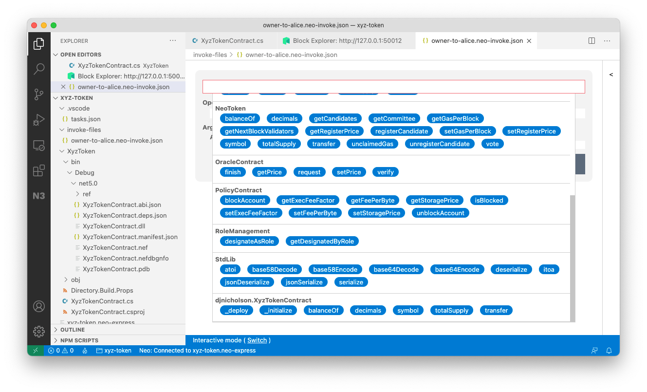Open the Neo N3 view icon
Image resolution: width=647 pixels, height=392 pixels.
[x=39, y=196]
